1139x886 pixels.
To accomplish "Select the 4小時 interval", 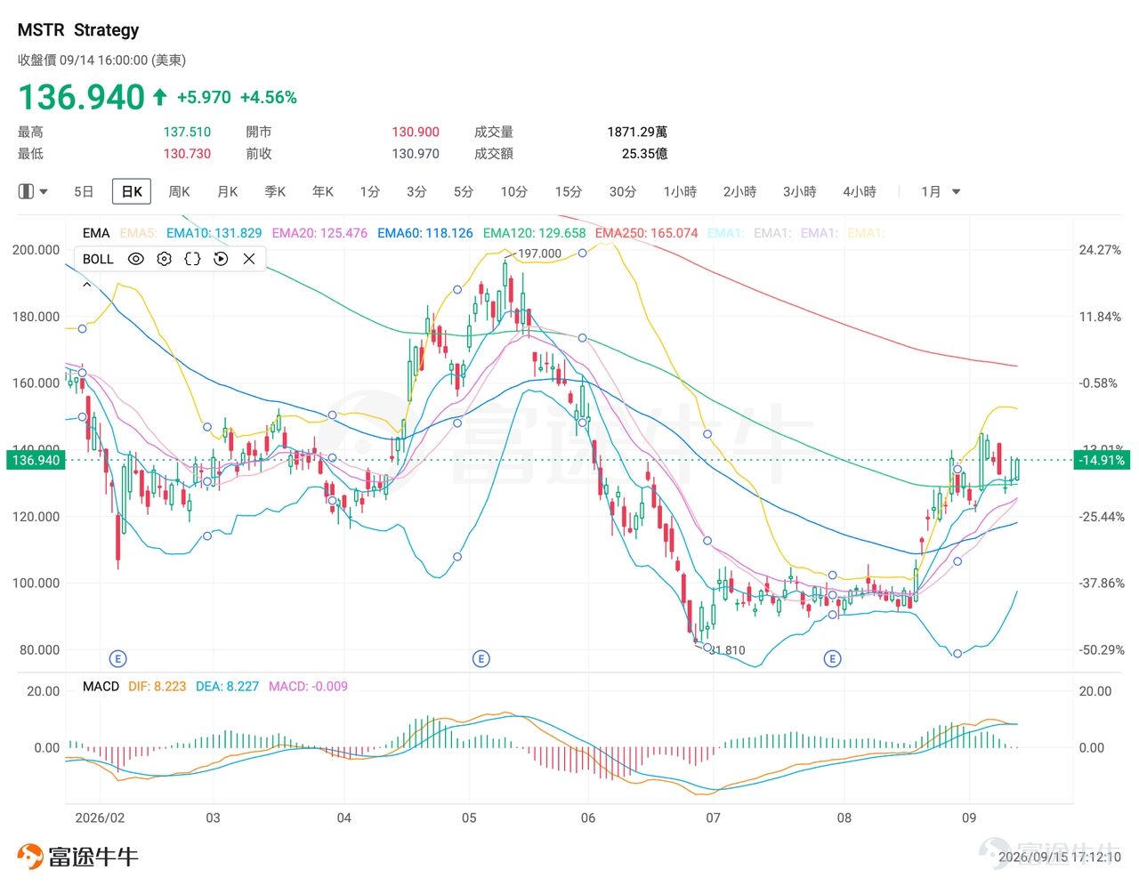I will 860,191.
